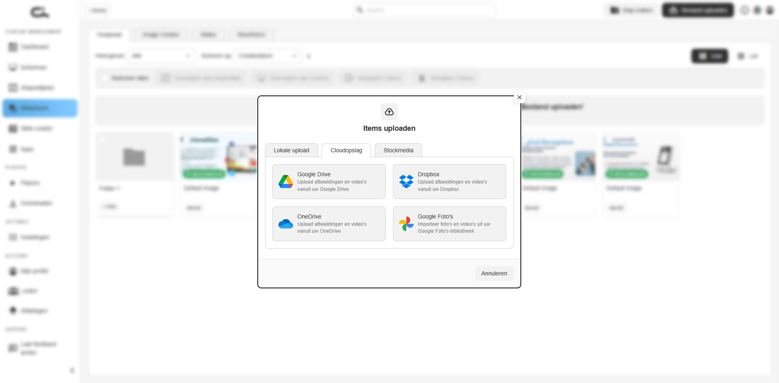Close the Items uploaden dialog with X
Viewport: 779px width, 383px height.
click(520, 97)
